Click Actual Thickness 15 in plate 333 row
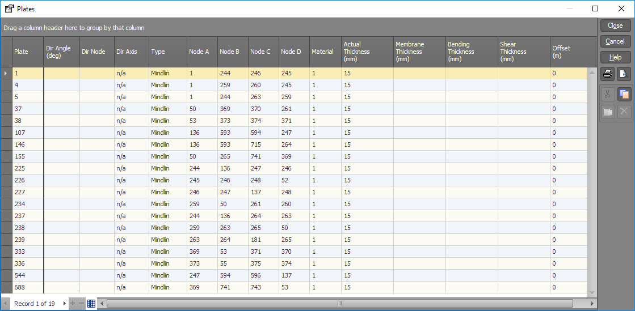 (367, 252)
